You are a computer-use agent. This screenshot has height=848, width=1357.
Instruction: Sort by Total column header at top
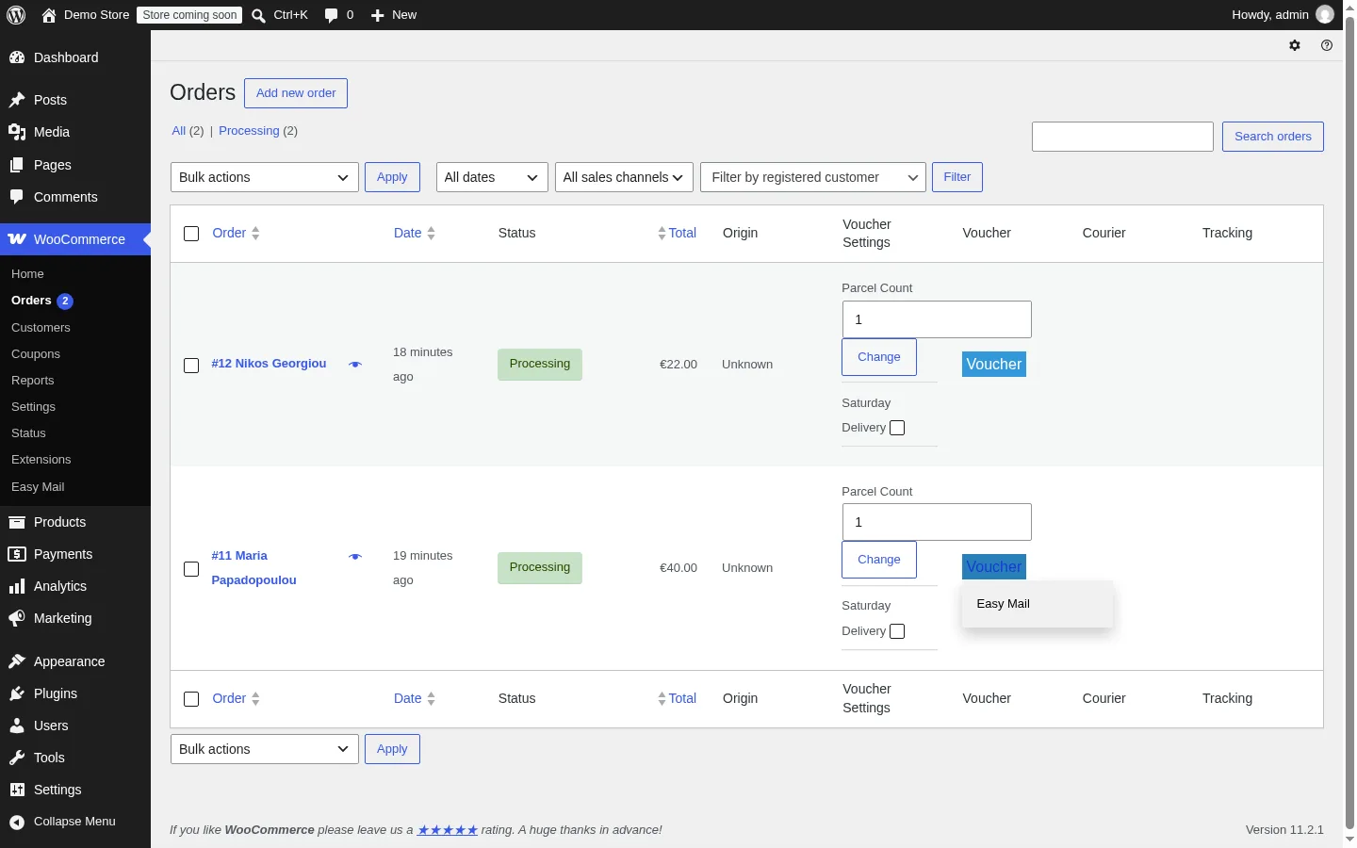(677, 233)
